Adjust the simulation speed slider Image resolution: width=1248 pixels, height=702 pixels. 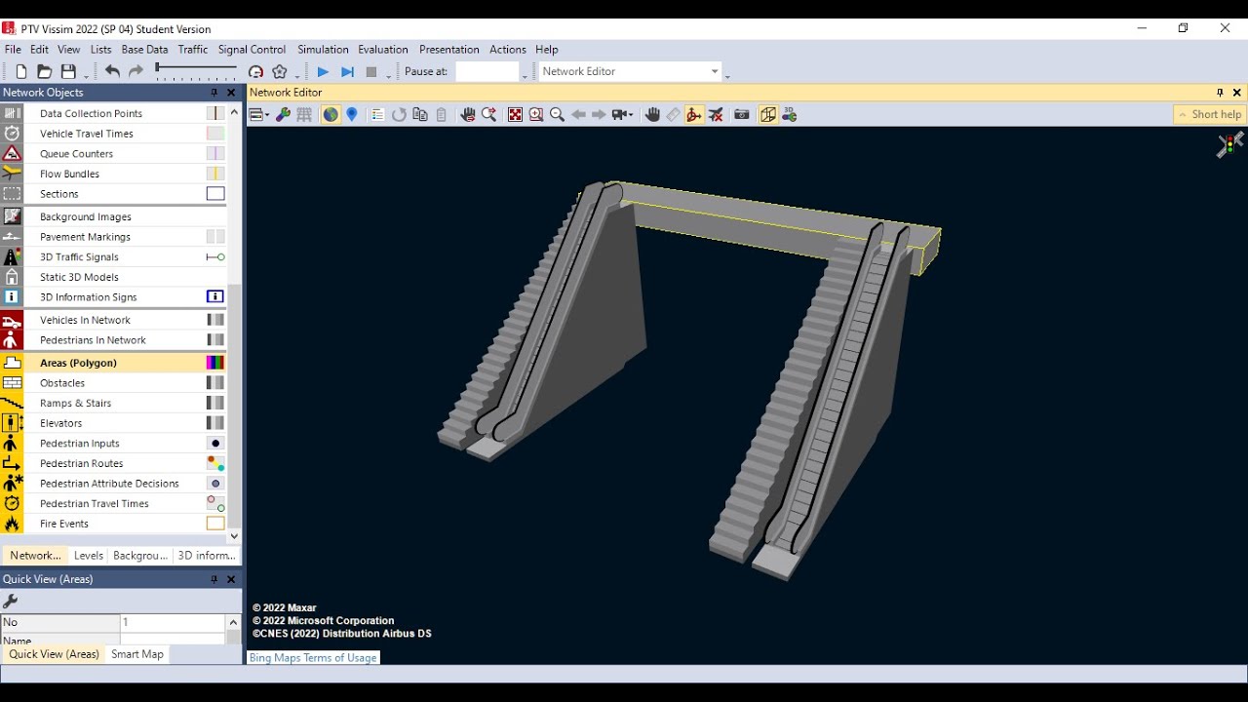pyautogui.click(x=195, y=68)
